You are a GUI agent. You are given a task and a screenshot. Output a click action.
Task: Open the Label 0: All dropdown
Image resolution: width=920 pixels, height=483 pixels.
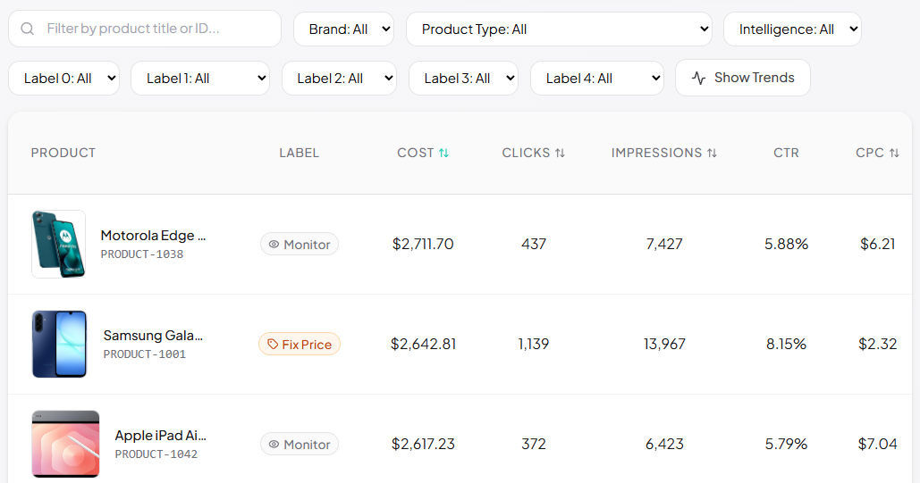(x=64, y=79)
